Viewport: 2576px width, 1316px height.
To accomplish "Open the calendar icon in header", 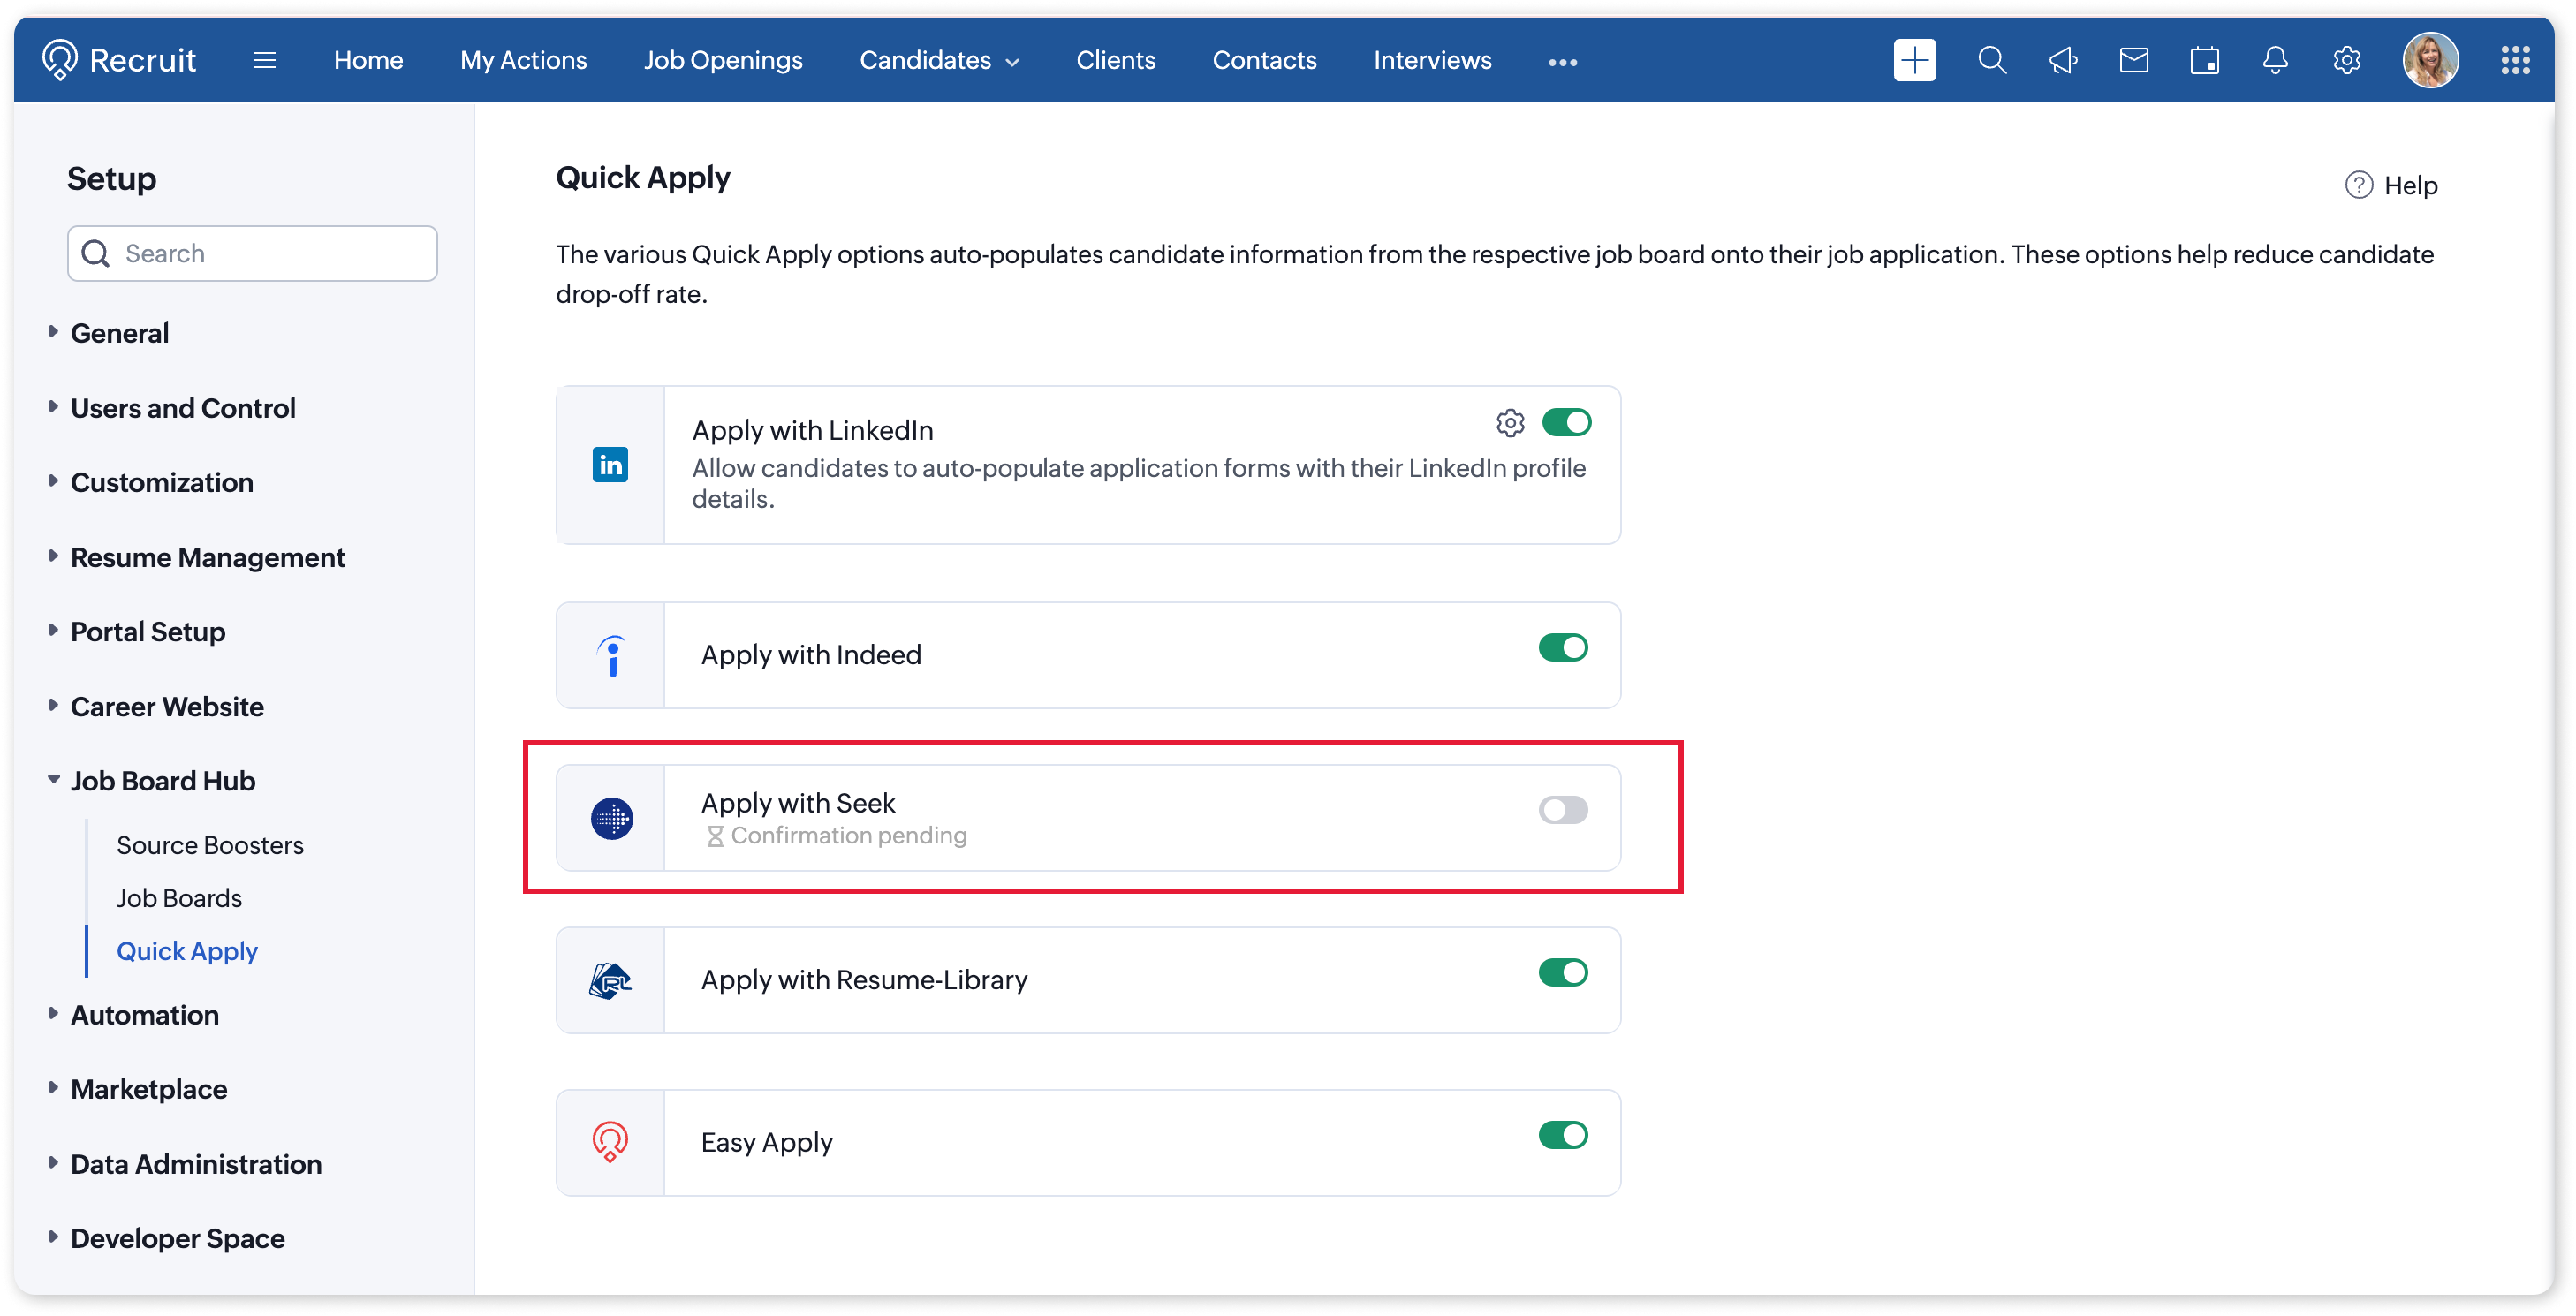I will click(x=2204, y=60).
